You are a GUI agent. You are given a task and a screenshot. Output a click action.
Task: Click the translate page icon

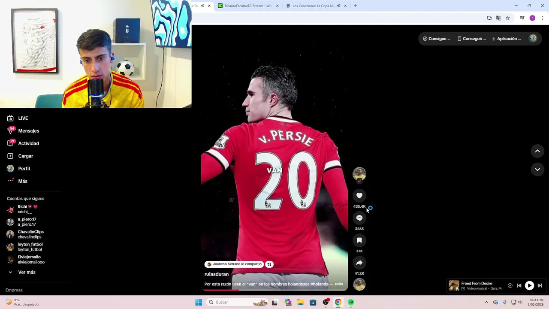pyautogui.click(x=498, y=18)
